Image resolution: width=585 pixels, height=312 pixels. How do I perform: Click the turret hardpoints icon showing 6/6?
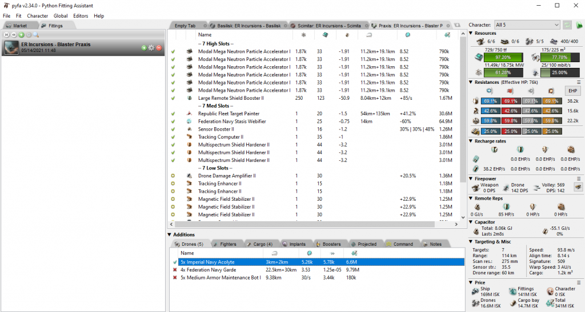[480, 41]
